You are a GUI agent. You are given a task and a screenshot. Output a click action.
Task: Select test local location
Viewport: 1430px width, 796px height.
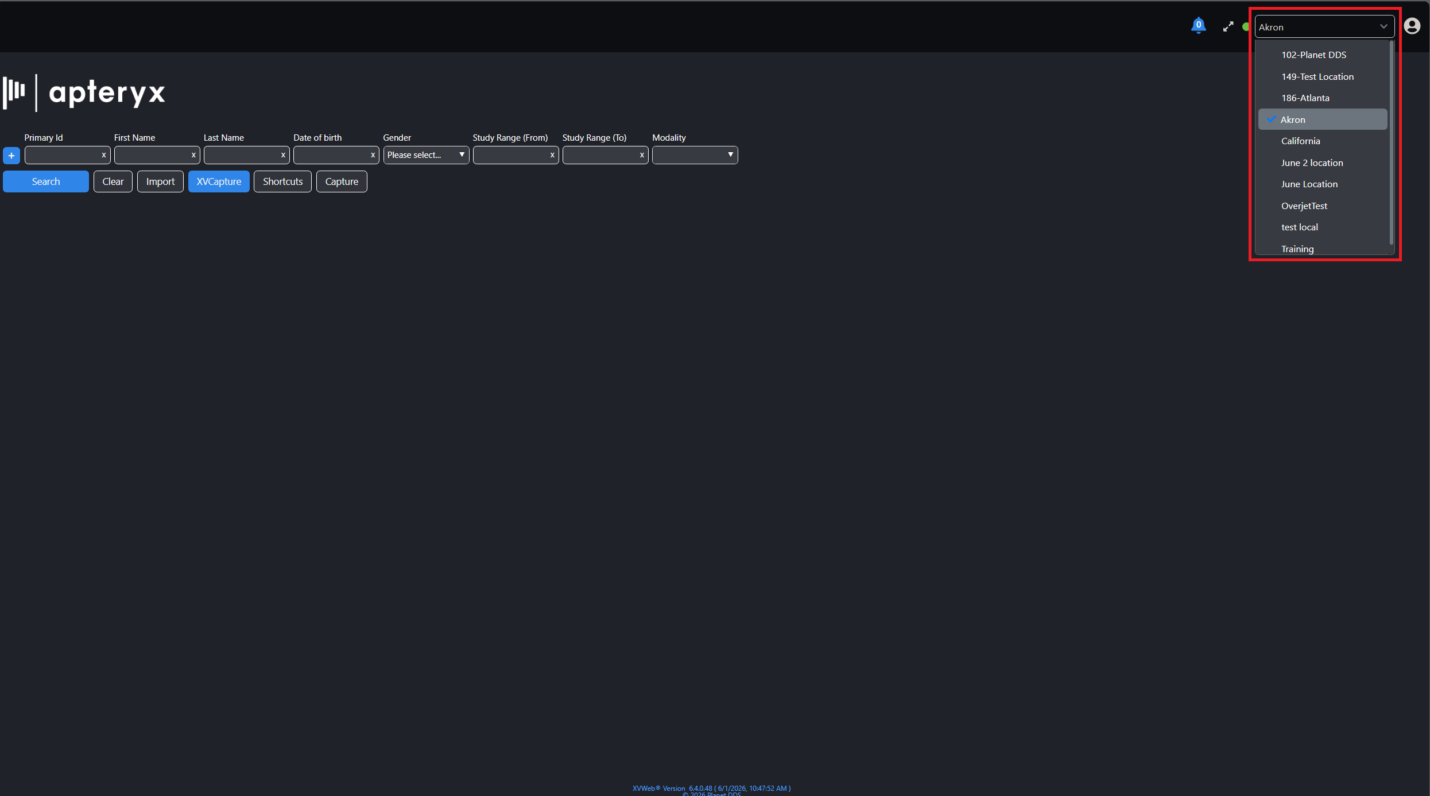click(1323, 227)
